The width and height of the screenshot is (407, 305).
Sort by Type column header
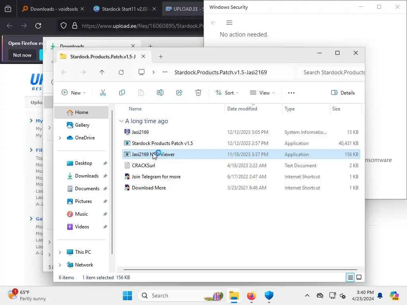point(289,109)
